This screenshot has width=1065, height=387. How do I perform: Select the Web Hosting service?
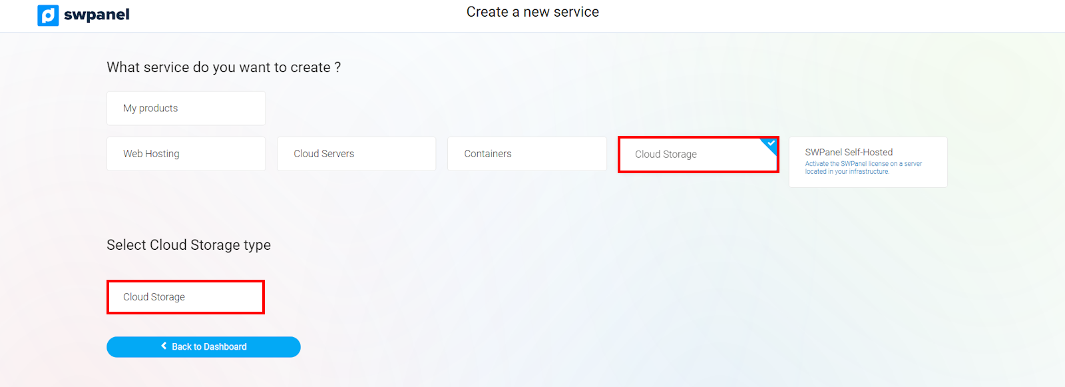click(x=186, y=154)
